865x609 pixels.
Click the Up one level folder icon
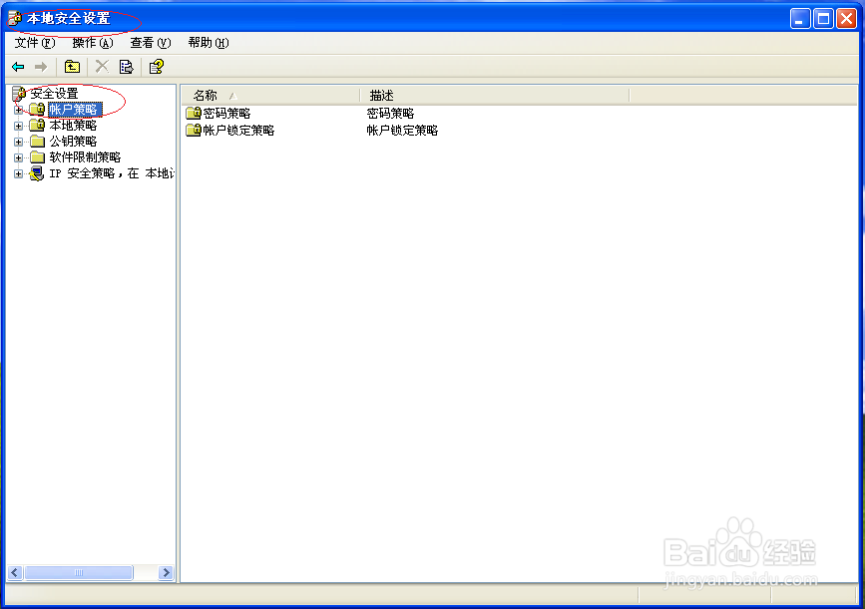pos(72,67)
